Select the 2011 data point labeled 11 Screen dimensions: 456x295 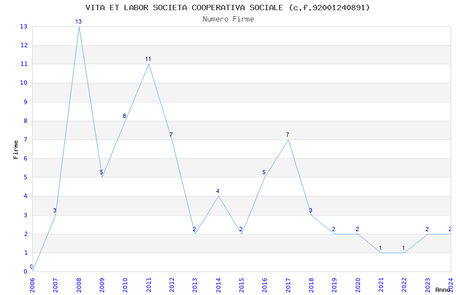tap(149, 64)
